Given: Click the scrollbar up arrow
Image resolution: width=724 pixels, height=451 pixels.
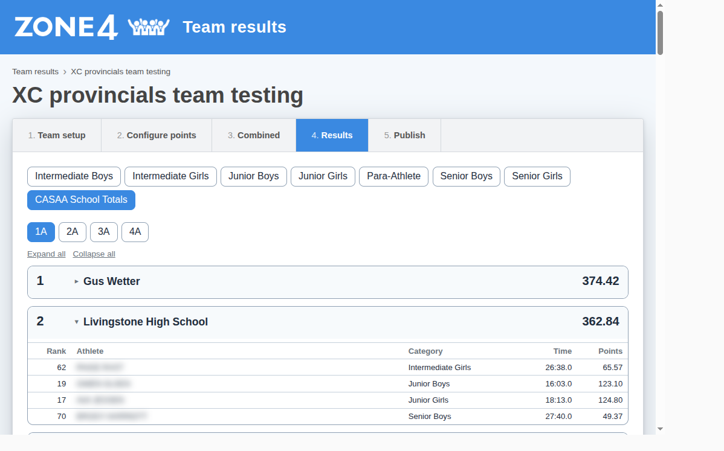Looking at the screenshot, I should click(x=661, y=5).
